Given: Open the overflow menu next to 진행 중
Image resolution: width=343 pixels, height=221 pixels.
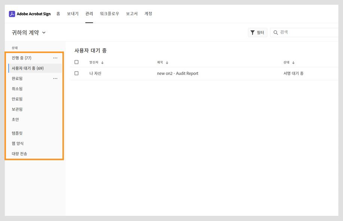Looking at the screenshot, I should click(x=55, y=58).
